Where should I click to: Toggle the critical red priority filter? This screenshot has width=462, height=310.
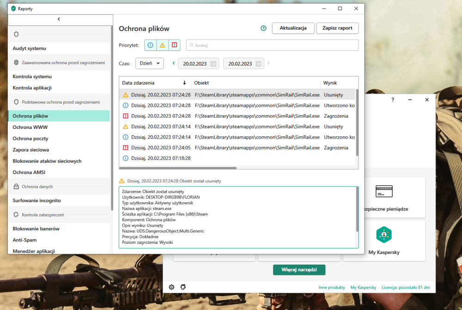[174, 45]
